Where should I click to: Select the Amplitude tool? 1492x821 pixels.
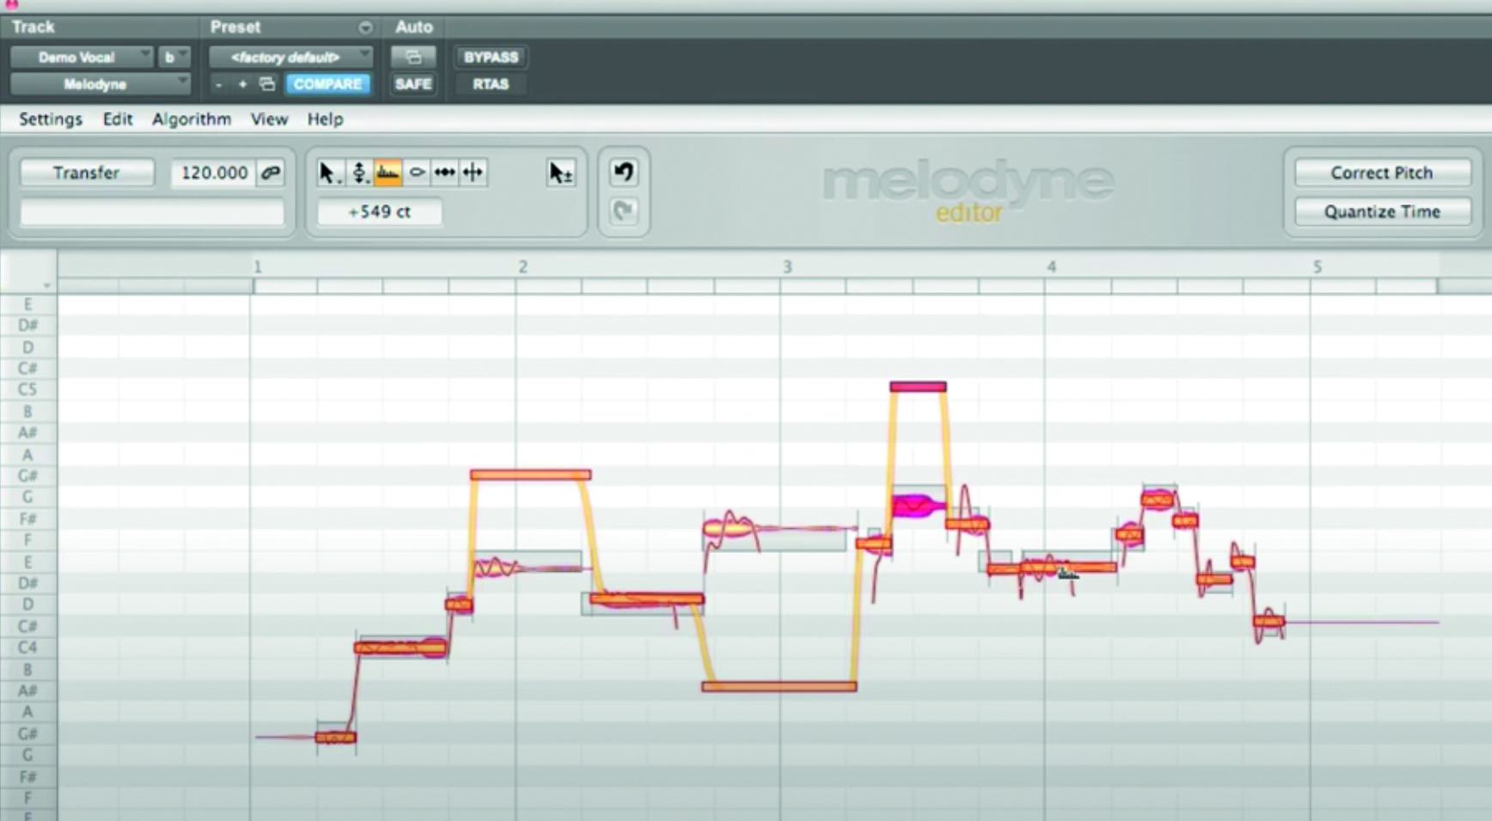[417, 173]
